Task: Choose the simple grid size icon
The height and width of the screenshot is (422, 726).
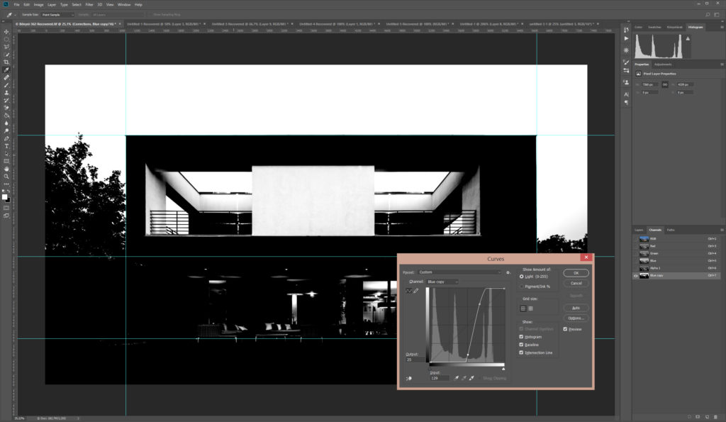Action: [523, 309]
